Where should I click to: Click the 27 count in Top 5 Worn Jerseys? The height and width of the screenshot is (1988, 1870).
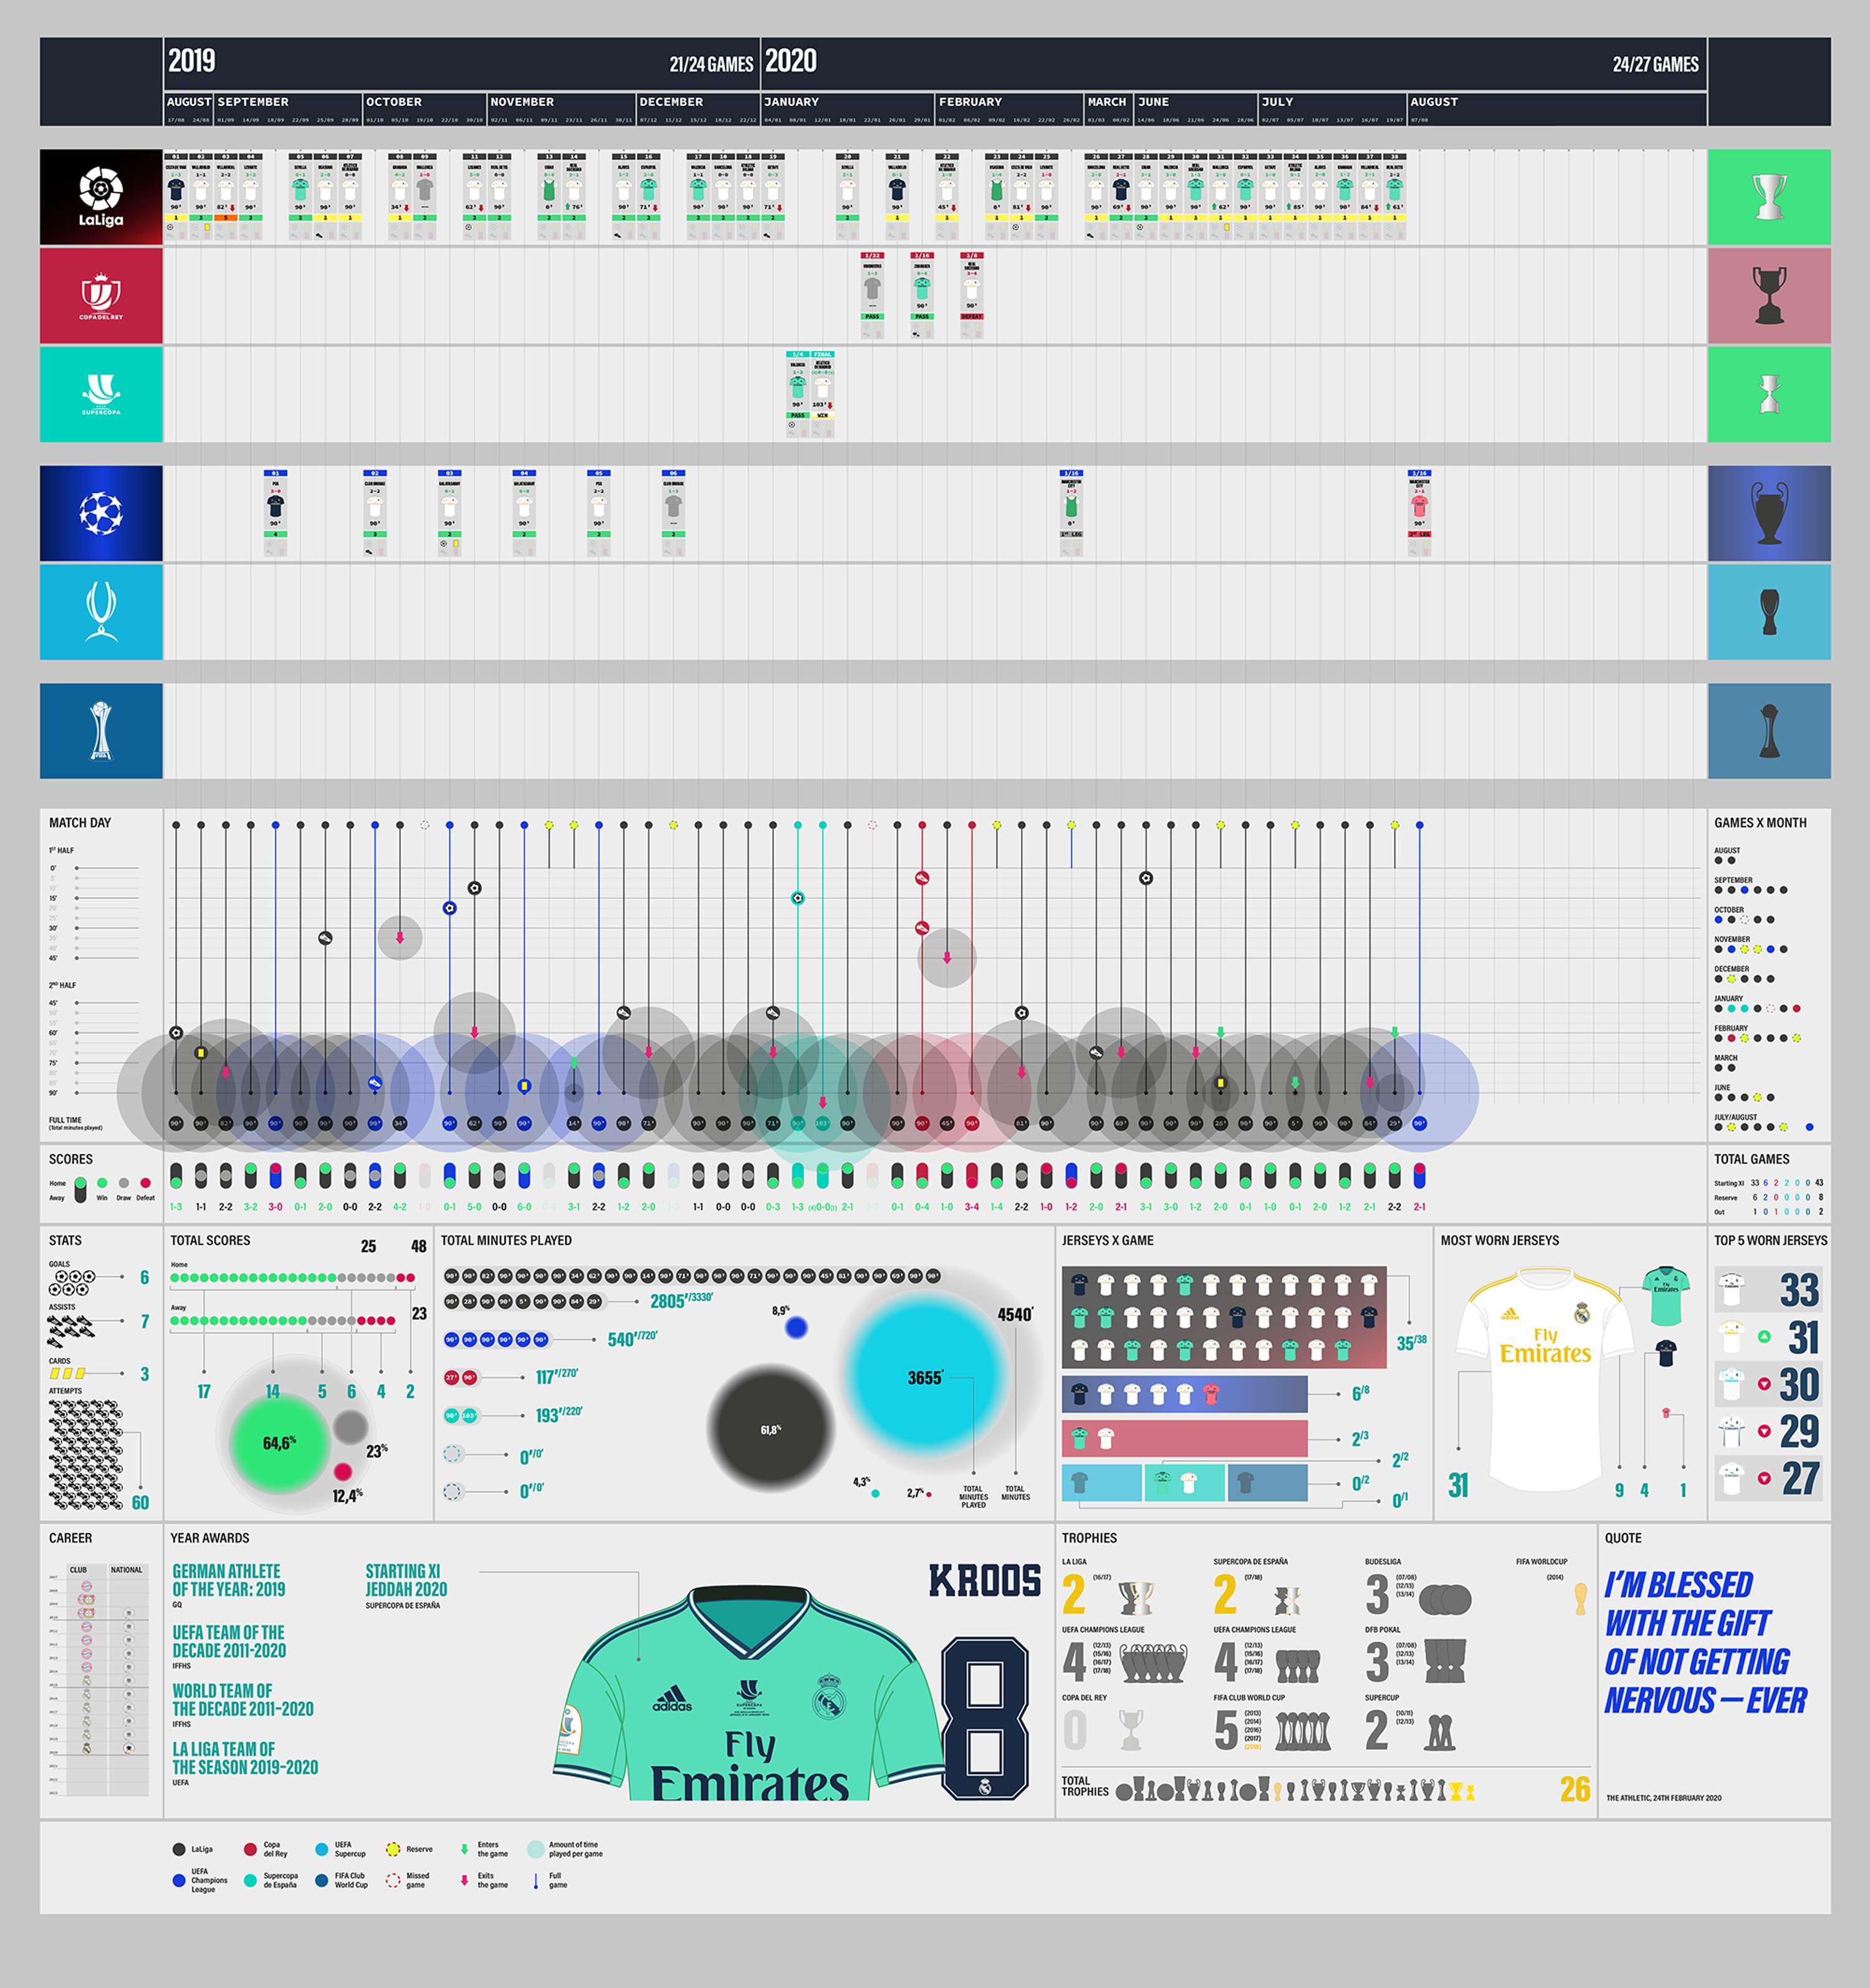pos(1799,1478)
